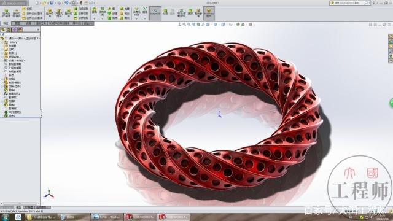Click the Help question-mark icon

(x=374, y=3)
